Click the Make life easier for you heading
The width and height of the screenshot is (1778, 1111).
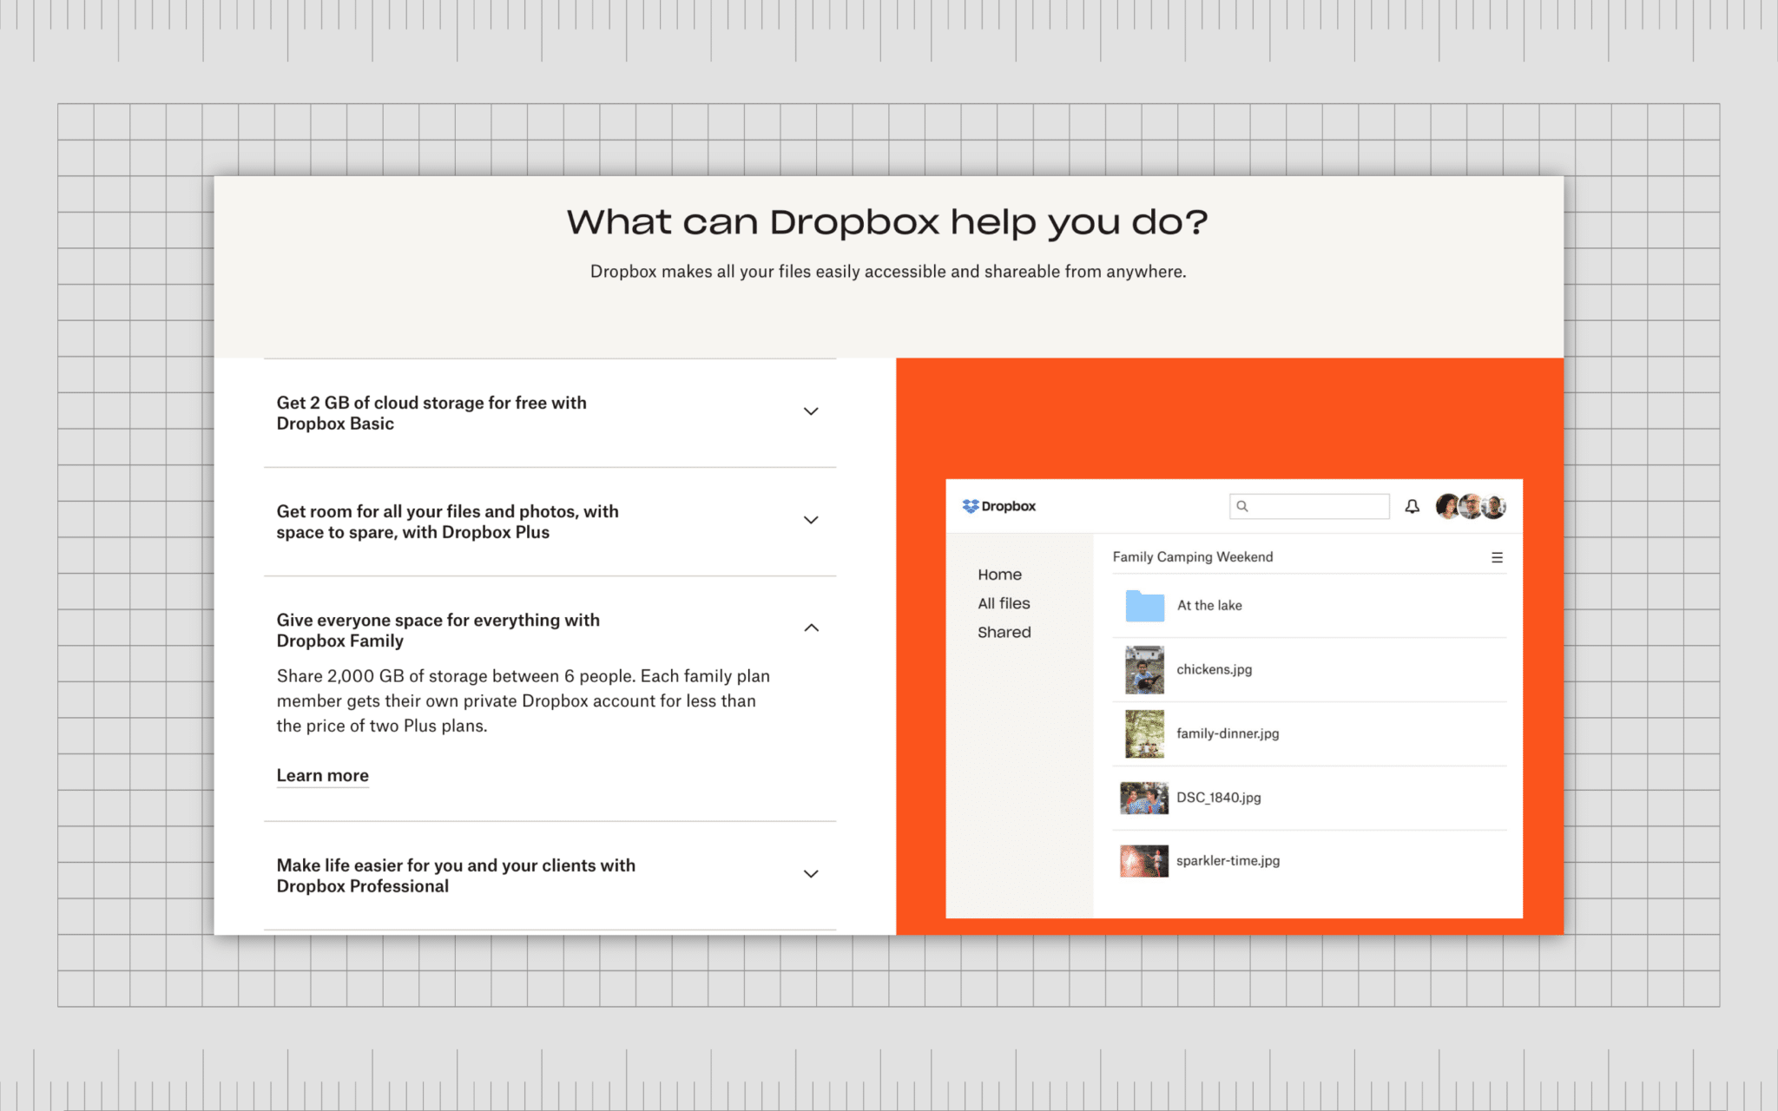point(456,876)
